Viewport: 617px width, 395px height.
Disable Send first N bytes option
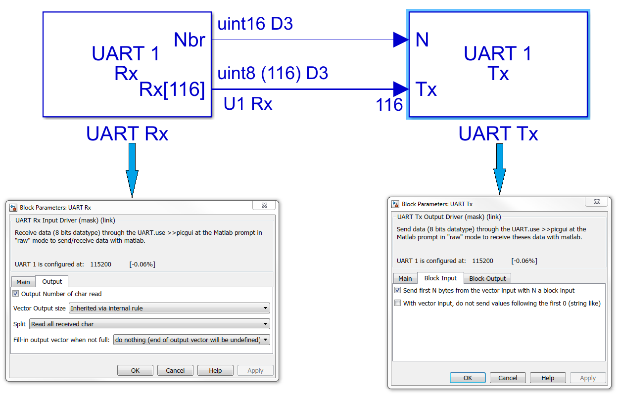tap(397, 290)
